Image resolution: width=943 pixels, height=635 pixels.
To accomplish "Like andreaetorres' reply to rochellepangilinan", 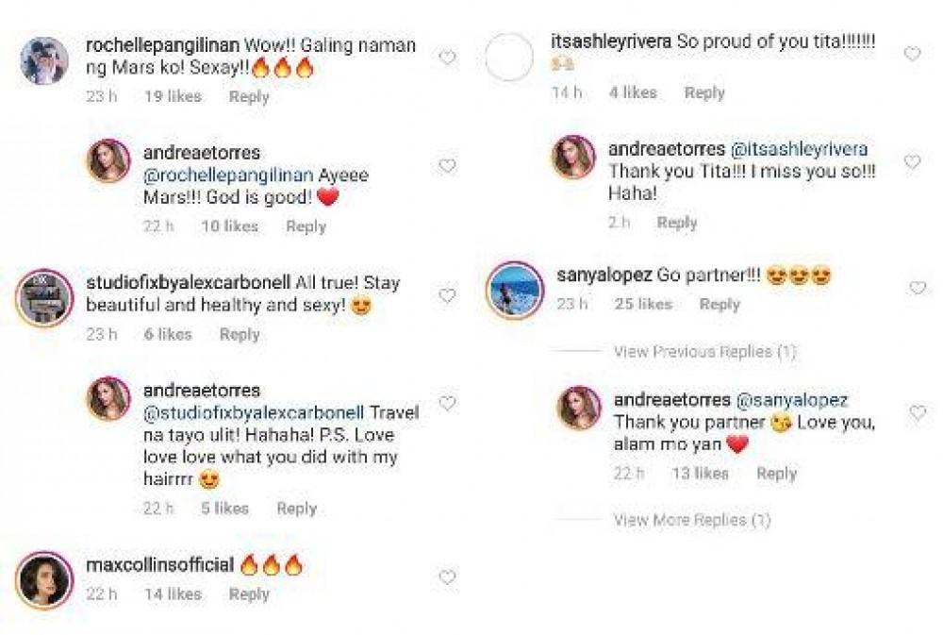I will tap(447, 166).
